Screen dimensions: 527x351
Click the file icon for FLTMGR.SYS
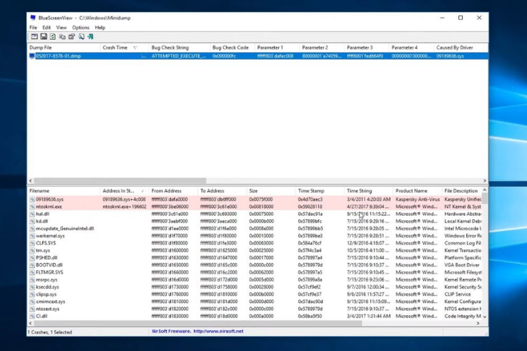32,273
